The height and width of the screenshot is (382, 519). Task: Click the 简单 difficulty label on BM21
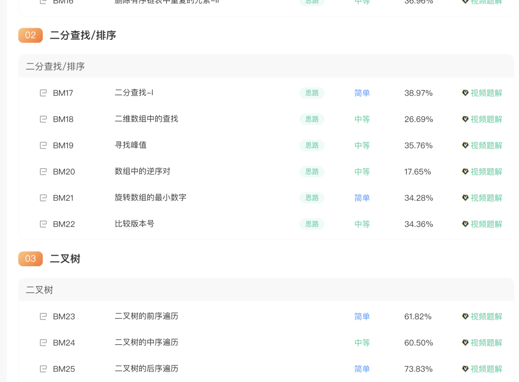click(x=362, y=197)
